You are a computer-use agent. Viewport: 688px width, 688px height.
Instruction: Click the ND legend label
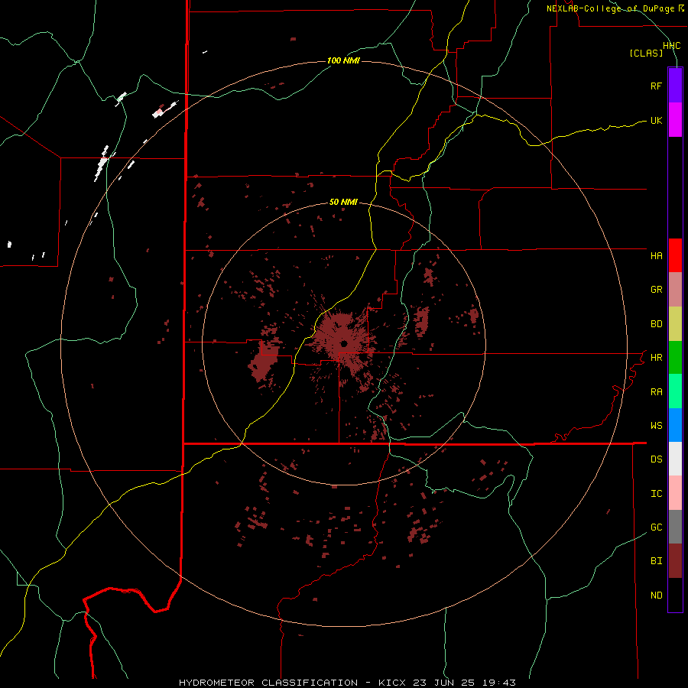[x=656, y=596]
